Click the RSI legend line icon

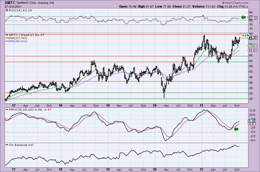coord(7,10)
